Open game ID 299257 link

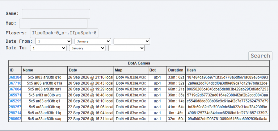coord(15,107)
